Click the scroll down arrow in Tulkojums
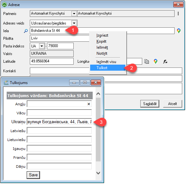186x184 pixels. (98, 173)
